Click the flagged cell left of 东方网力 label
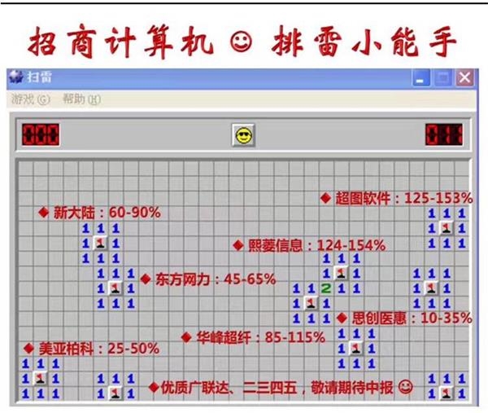This screenshot has width=488, height=413. point(115,288)
